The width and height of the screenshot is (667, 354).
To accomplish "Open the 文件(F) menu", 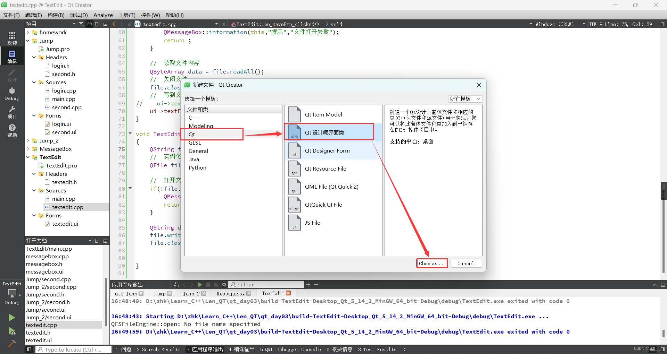I will [x=11, y=15].
